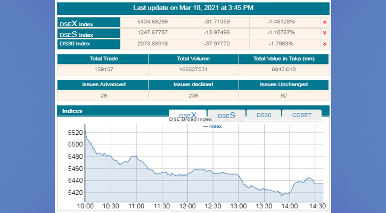
Task: Click the DSEX Index row label
Action: coord(88,23)
